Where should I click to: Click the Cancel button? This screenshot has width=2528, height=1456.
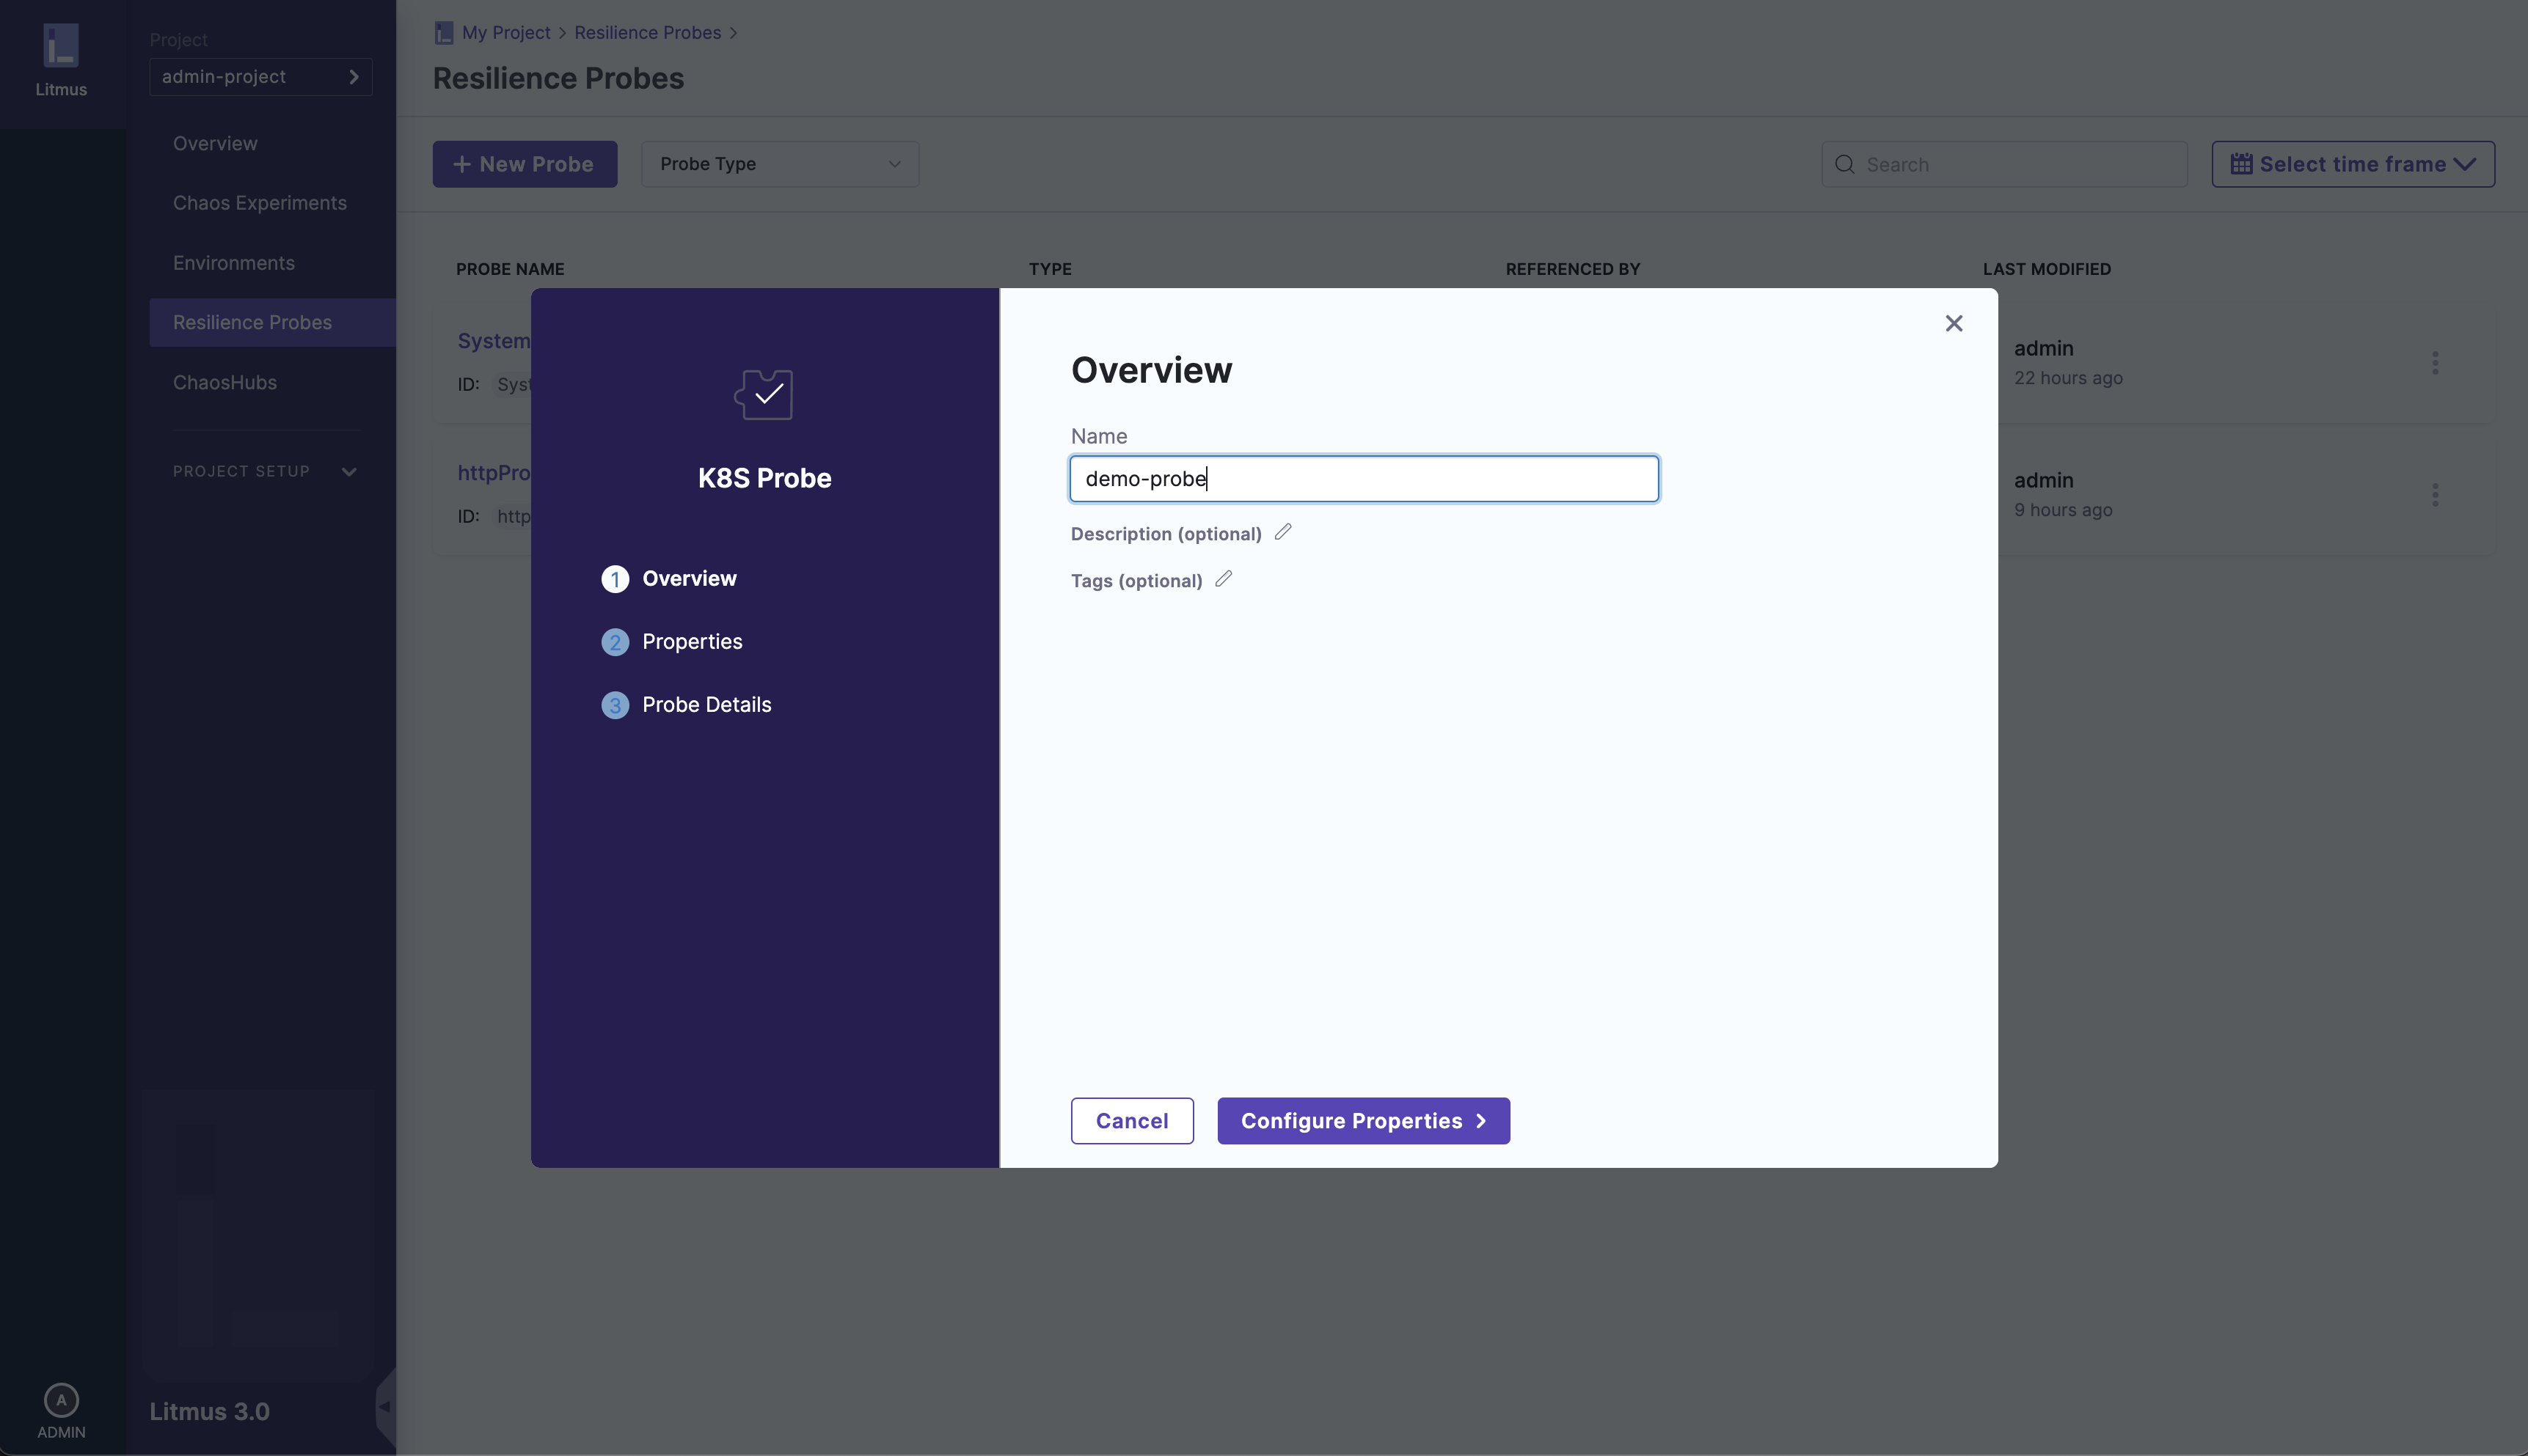point(1131,1121)
